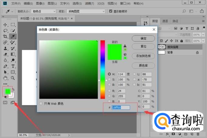Click the 确定 button
Image resolution: width=207 pixels, height=138 pixels.
(143, 39)
